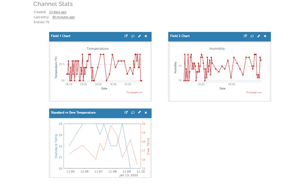Click ThingSpeak.com link in Humidity chart
This screenshot has height=184, width=302.
pyautogui.click(x=253, y=93)
